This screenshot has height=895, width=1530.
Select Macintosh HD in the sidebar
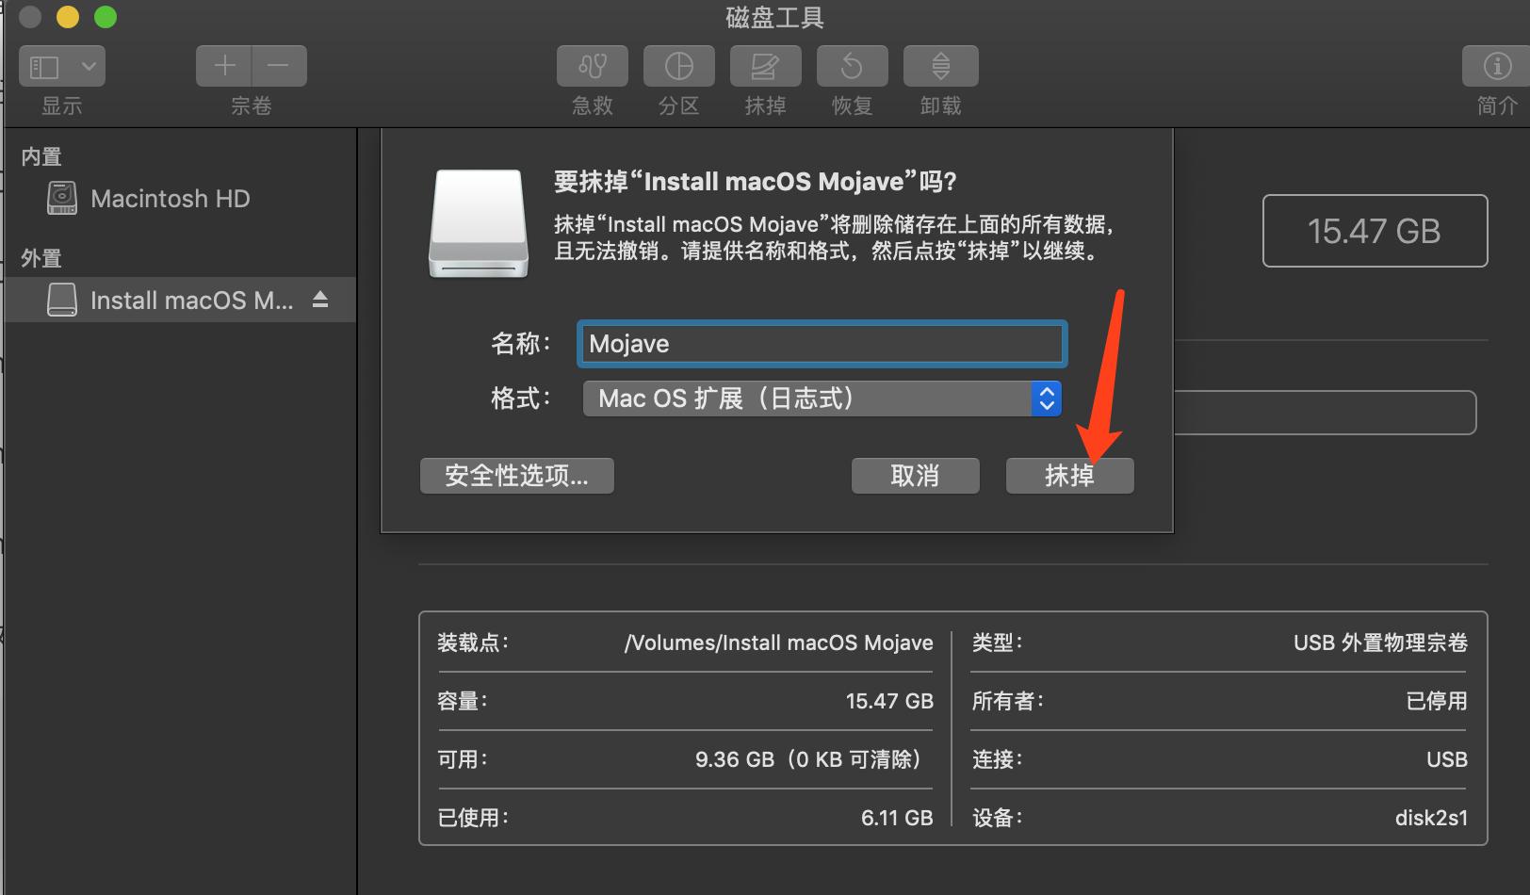(x=170, y=198)
